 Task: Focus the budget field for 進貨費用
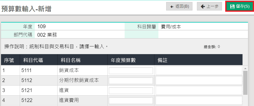click(x=131, y=101)
